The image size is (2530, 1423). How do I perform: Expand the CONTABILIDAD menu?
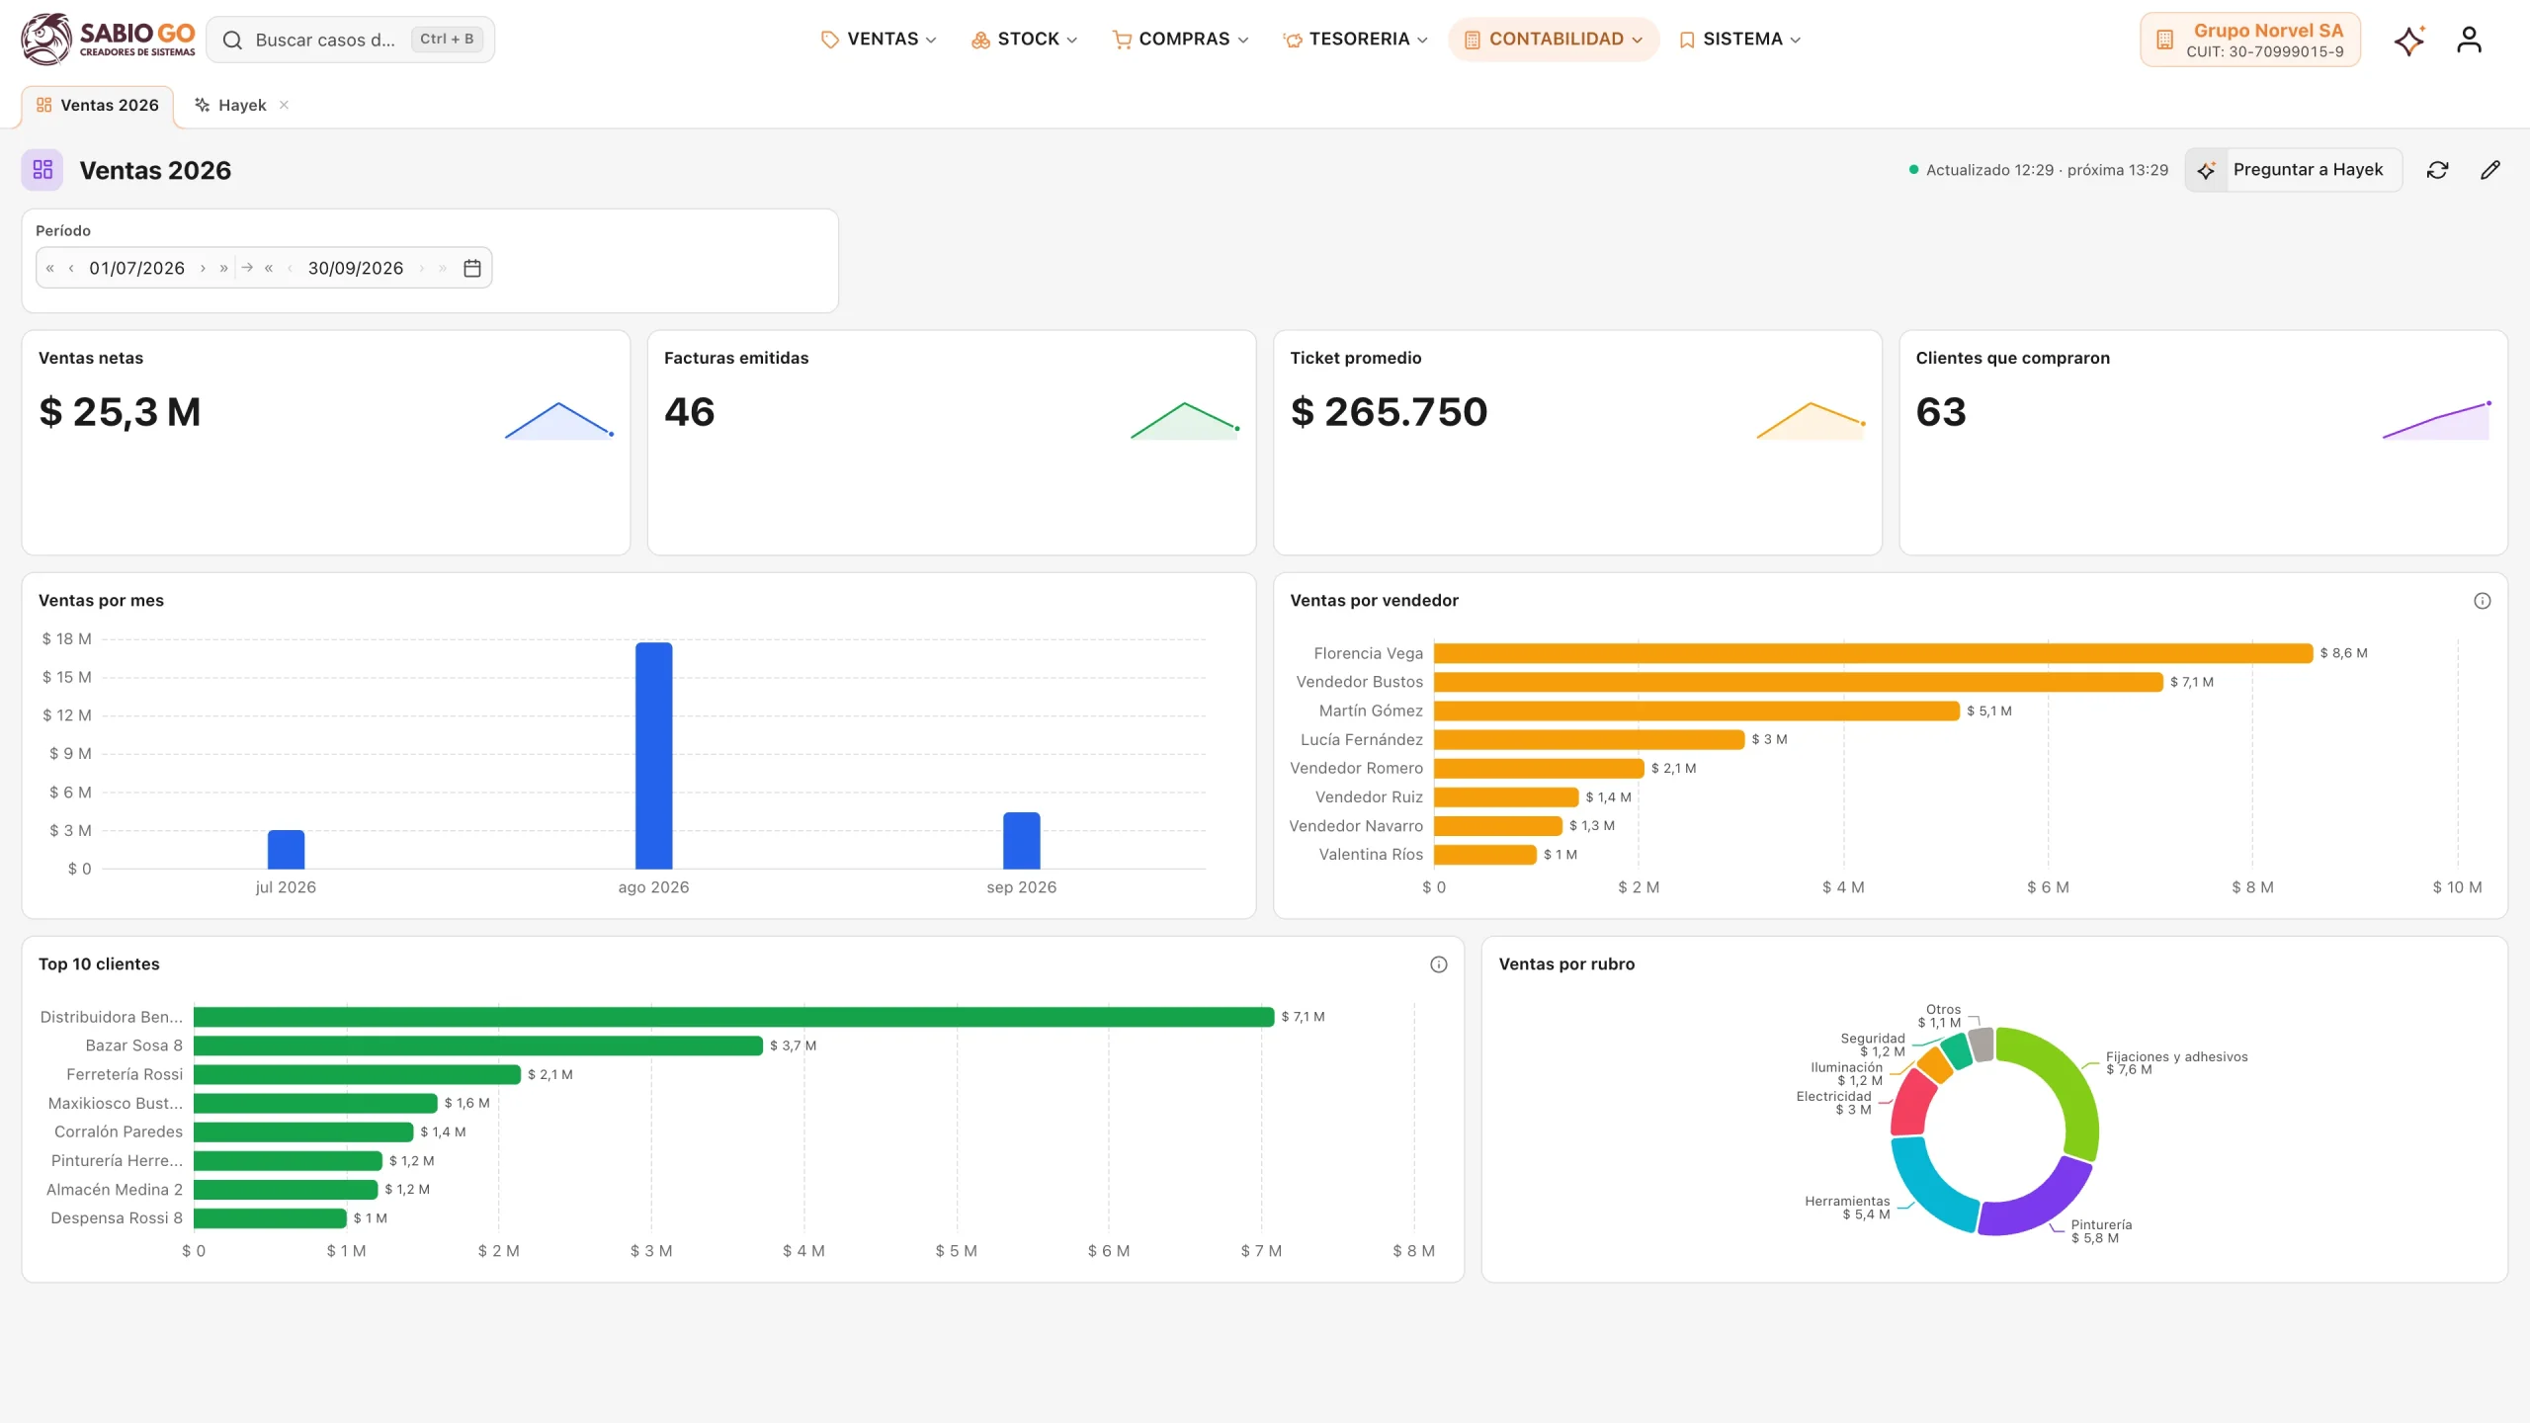pyautogui.click(x=1554, y=40)
